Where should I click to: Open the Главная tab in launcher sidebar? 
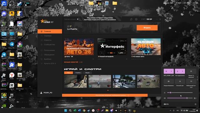click(50, 31)
